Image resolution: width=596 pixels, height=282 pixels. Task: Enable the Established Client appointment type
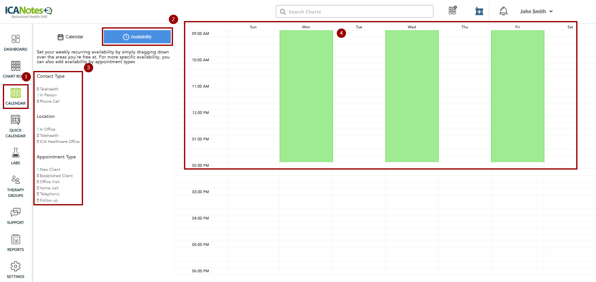pos(38,176)
